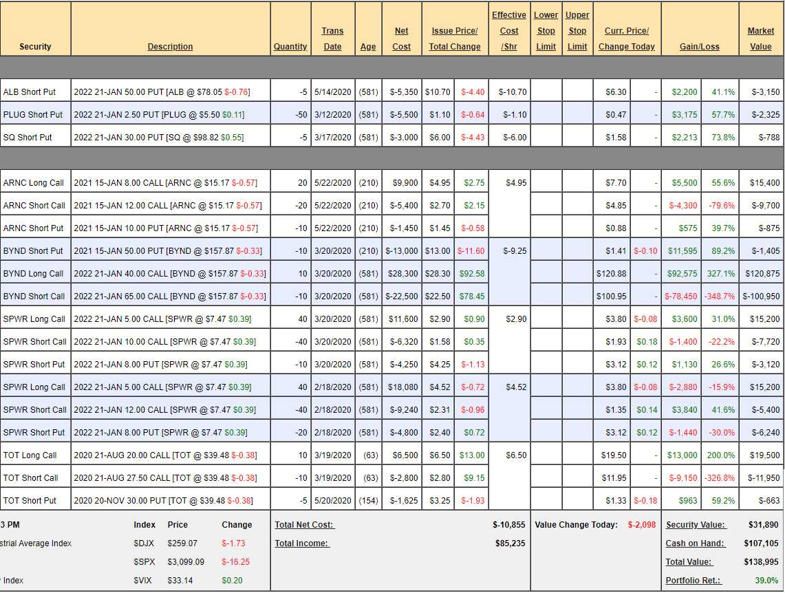Click the Description column header
The image size is (785, 593).
[170, 47]
